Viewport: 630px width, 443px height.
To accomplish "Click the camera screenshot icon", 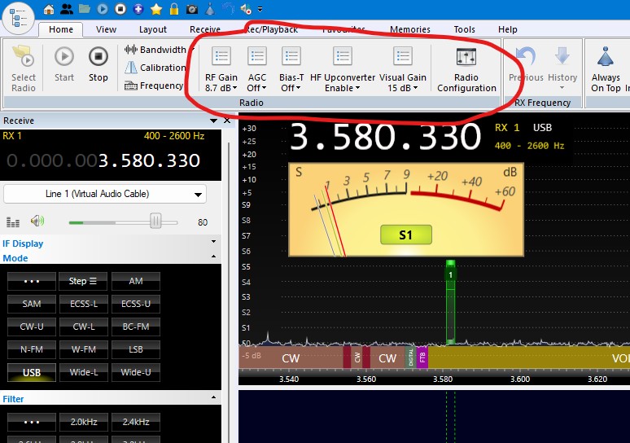I will pos(192,9).
